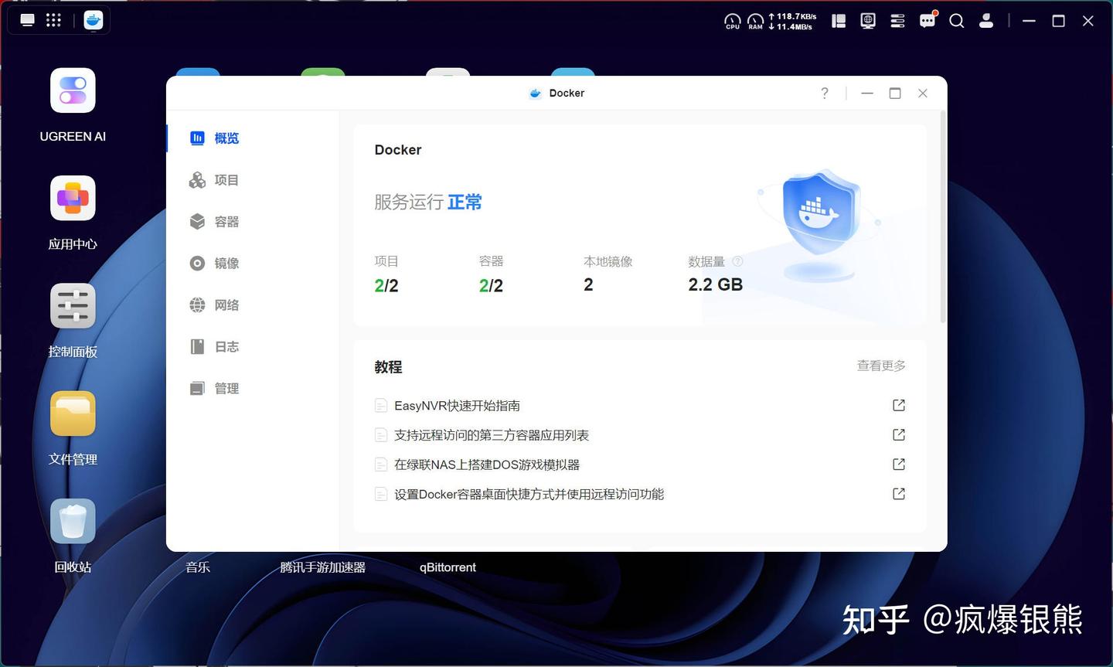Click the monitor with globe icon
Viewport: 1113px width, 667px height.
click(x=868, y=21)
